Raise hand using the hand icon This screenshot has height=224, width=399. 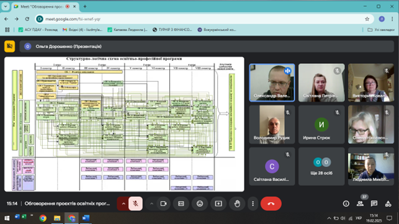(237, 204)
